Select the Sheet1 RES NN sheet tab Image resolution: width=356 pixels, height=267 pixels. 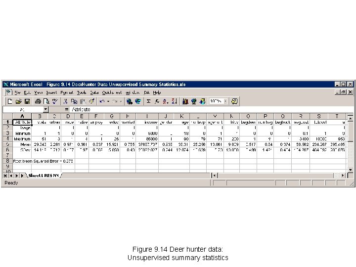pos(44,176)
